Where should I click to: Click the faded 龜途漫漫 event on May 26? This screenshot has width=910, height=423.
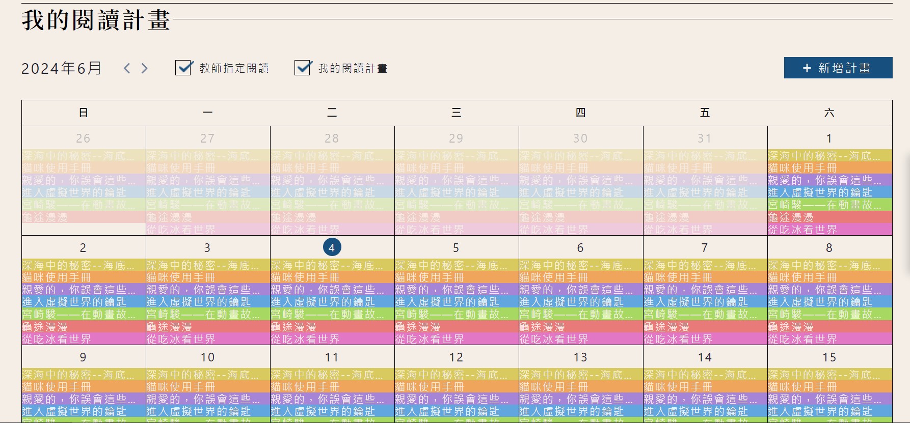point(83,217)
